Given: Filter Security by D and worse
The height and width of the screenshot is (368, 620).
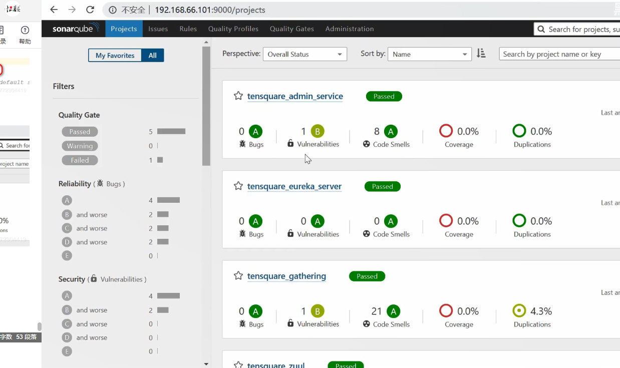Looking at the screenshot, I should pyautogui.click(x=84, y=338).
